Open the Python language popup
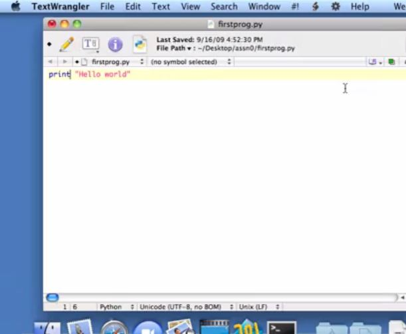This screenshot has height=334, width=406. click(x=117, y=307)
